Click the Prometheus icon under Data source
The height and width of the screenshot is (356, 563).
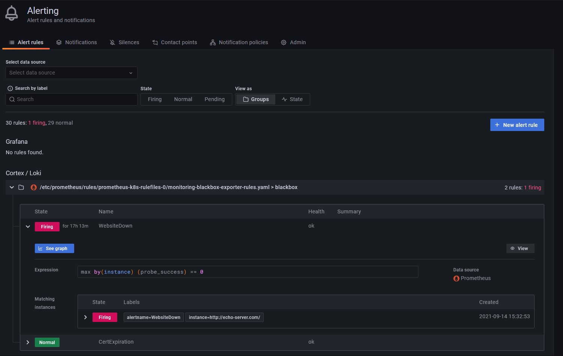456,278
